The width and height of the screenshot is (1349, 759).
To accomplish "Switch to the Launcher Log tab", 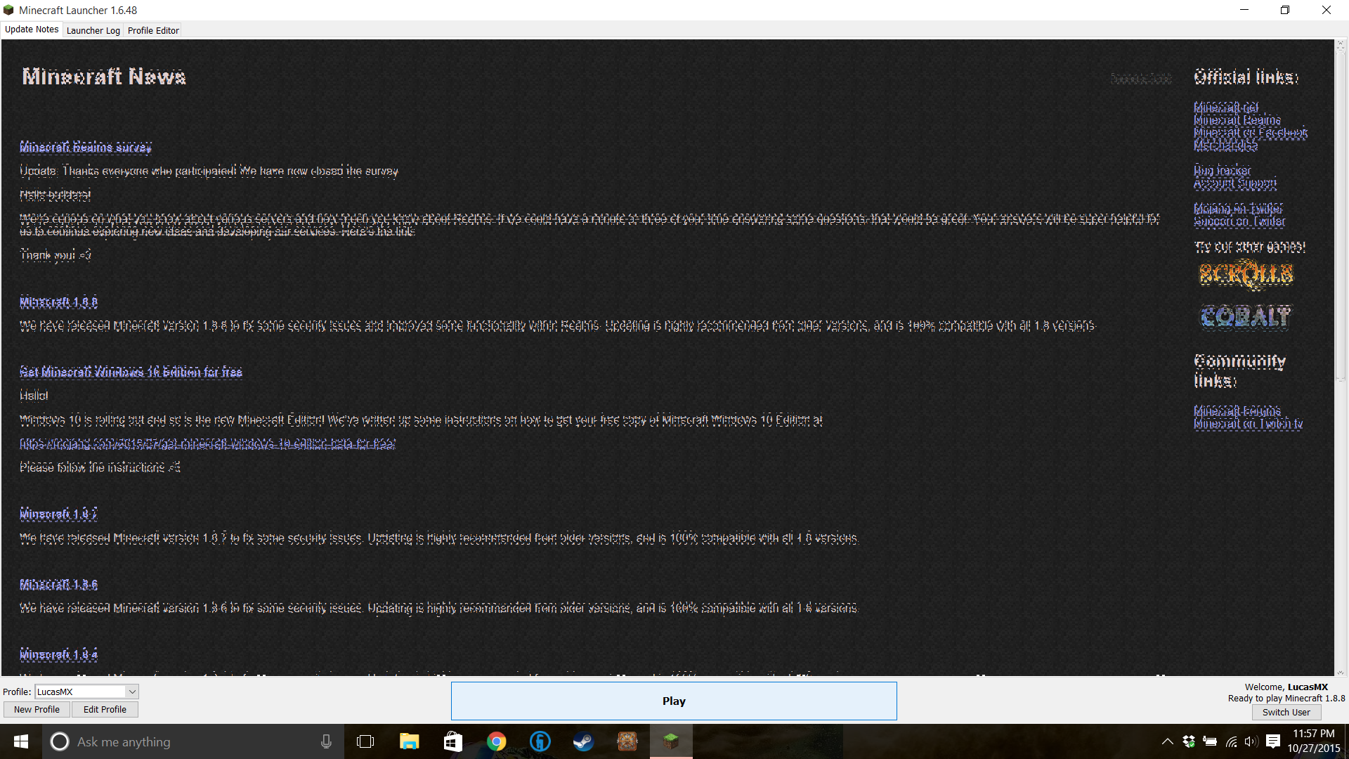I will click(x=93, y=30).
